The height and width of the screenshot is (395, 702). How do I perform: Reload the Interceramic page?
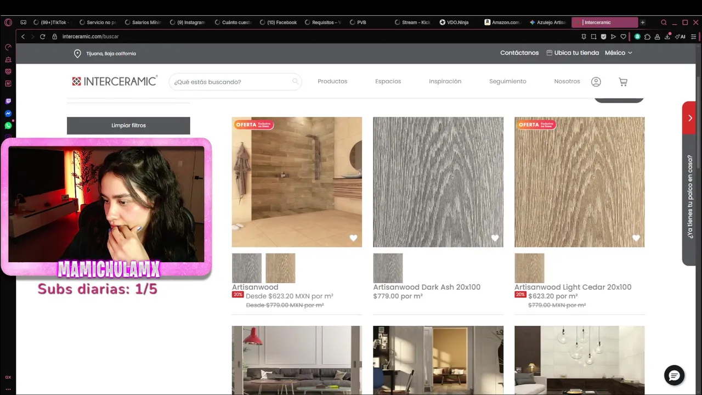coord(42,37)
